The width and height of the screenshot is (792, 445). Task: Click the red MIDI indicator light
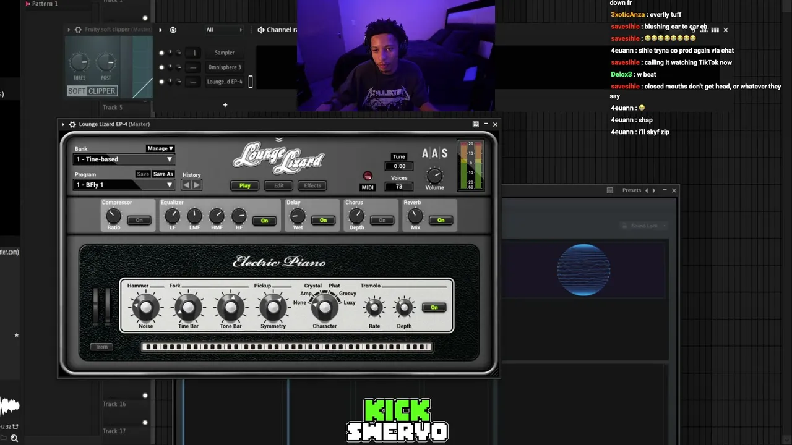pos(368,177)
